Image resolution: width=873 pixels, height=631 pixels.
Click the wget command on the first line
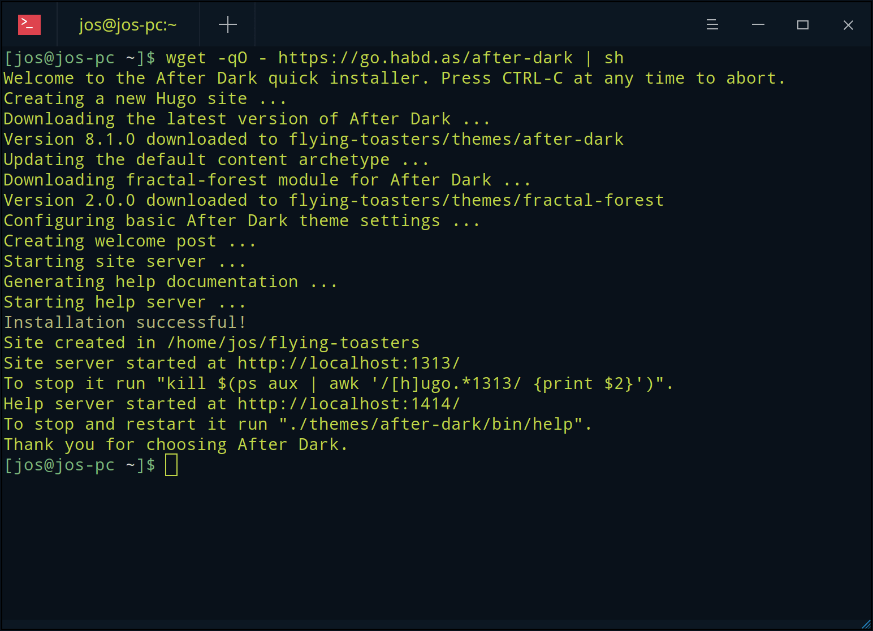tap(186, 58)
